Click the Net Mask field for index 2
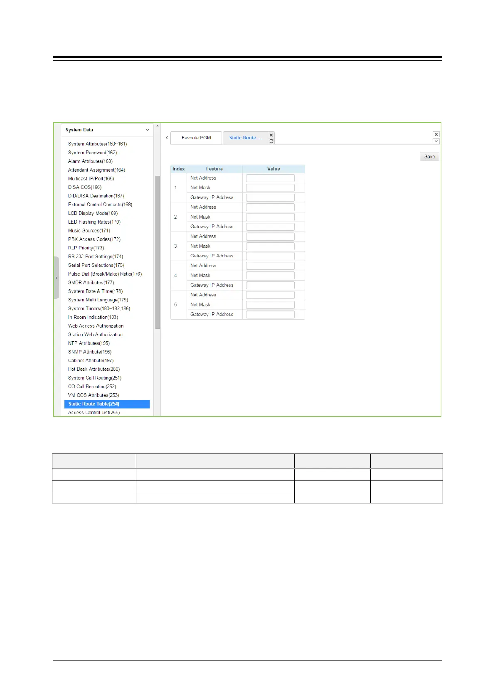Screen dimensions: 495x700 [270, 217]
